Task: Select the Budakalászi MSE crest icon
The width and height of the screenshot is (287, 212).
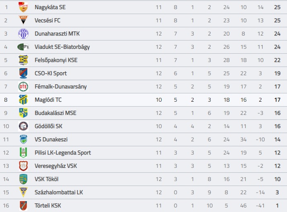Action: click(23, 113)
